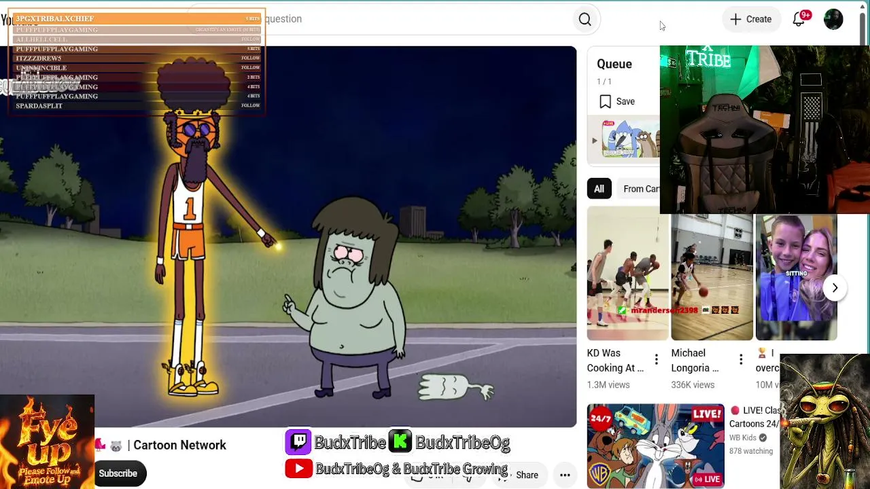This screenshot has height=489, width=870.
Task: Open the Michael Longoria Shorts thumbnail
Action: point(712,277)
